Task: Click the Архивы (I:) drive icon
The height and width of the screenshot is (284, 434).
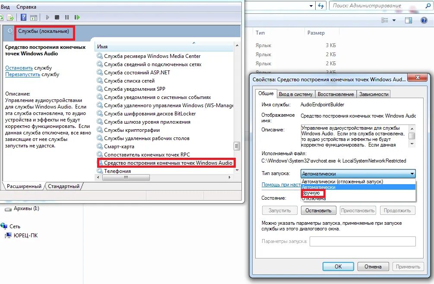Action: [8, 209]
